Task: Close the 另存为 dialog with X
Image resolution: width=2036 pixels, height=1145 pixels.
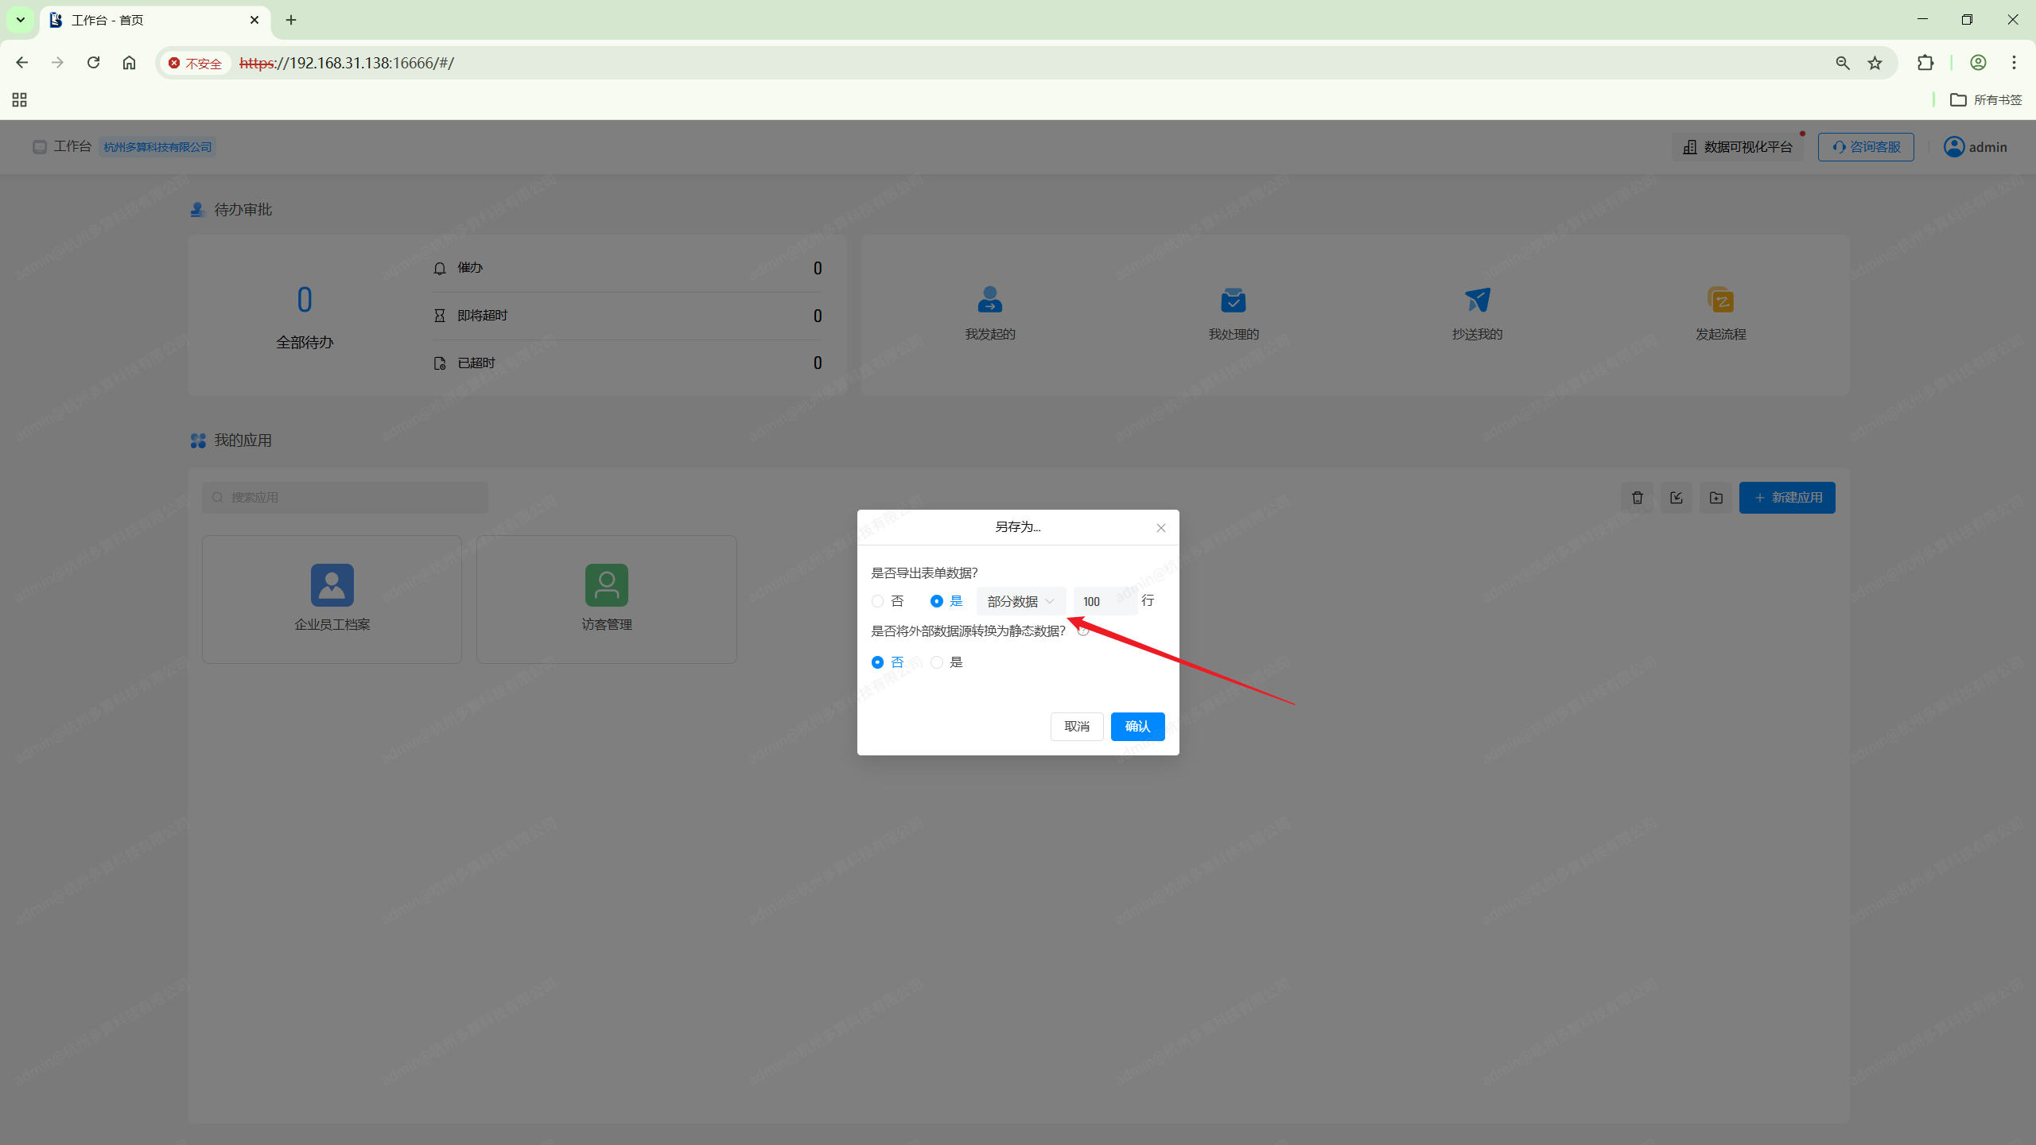Action: (x=1160, y=528)
